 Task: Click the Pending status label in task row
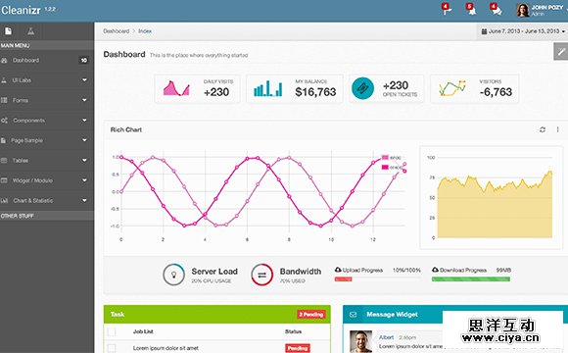pyautogui.click(x=298, y=348)
